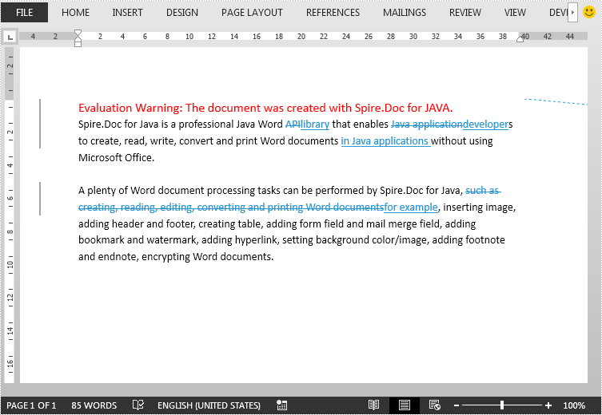The width and height of the screenshot is (602, 415).
Task: Click the macro recording icon in status bar
Action: 281,405
